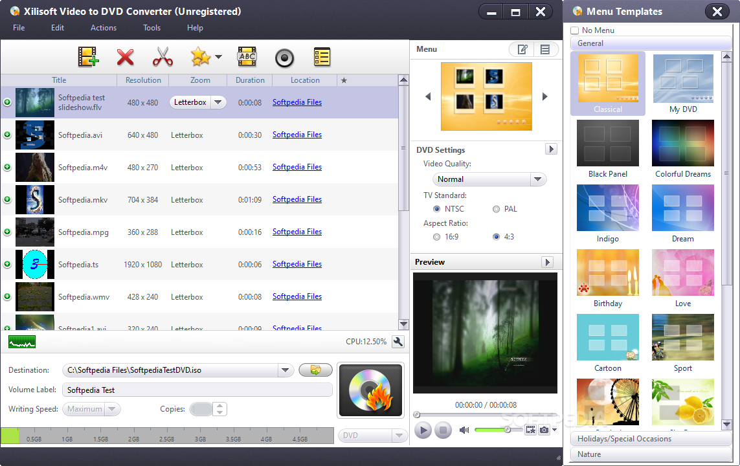Go to previous menu page arrow
The image size is (740, 466).
point(428,96)
